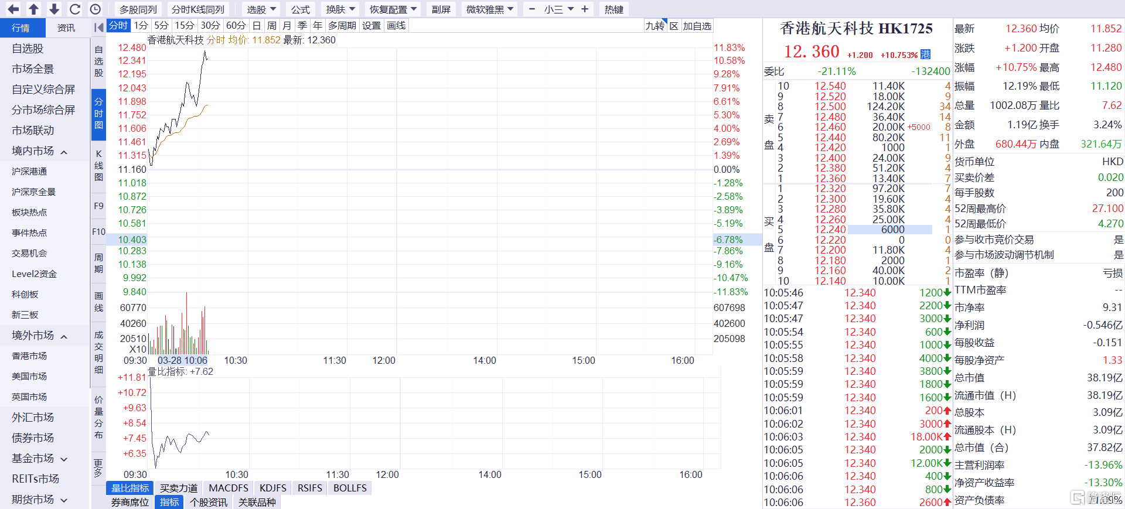The image size is (1125, 509).
Task: Open the 多周期 tab
Action: 342,25
